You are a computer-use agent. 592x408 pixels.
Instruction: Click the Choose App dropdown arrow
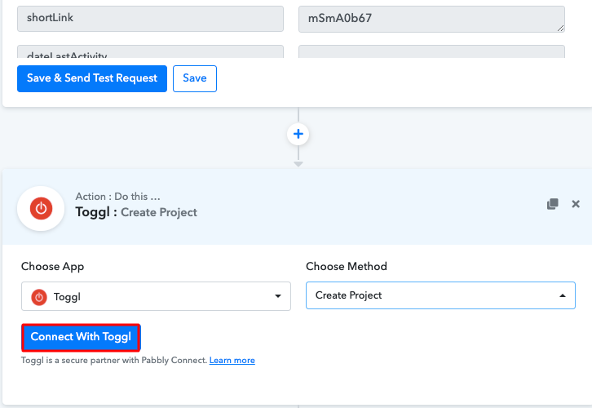278,296
